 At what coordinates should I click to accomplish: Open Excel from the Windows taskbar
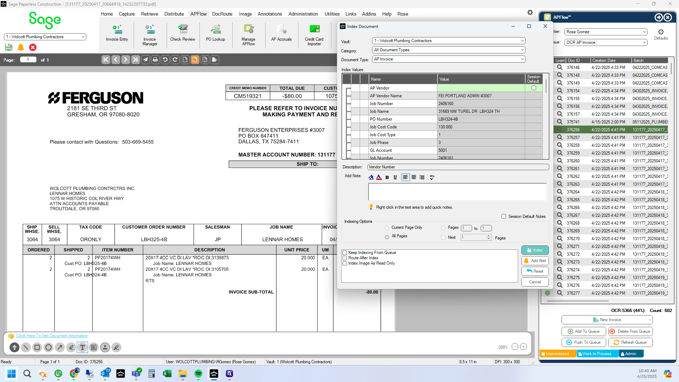(x=167, y=374)
